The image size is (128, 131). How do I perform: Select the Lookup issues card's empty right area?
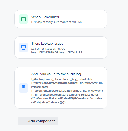(95, 48)
